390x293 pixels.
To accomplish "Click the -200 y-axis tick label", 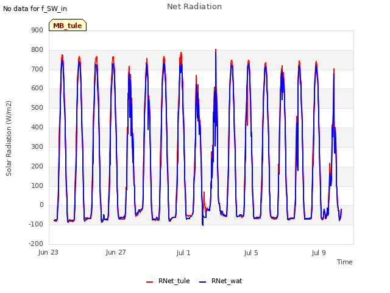I will [x=36, y=244].
